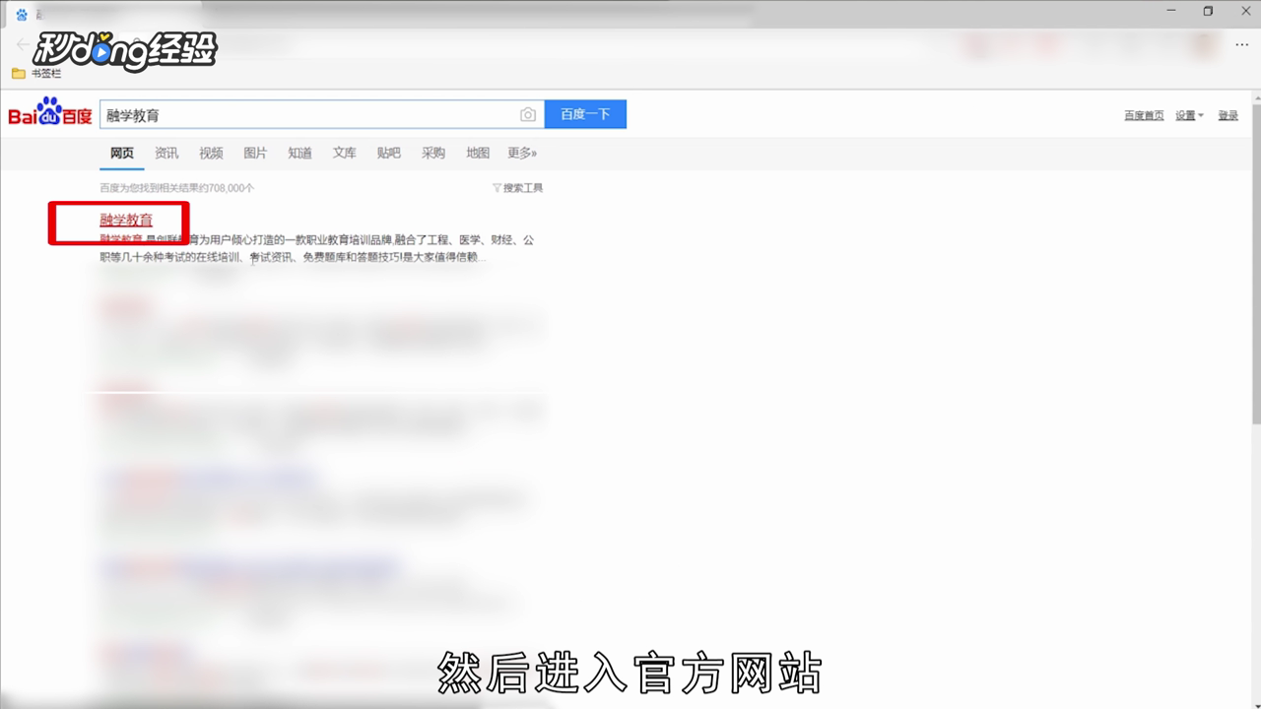Click the browser tab's Baidu paw favicon
This screenshot has width=1261, height=709.
pos(22,14)
